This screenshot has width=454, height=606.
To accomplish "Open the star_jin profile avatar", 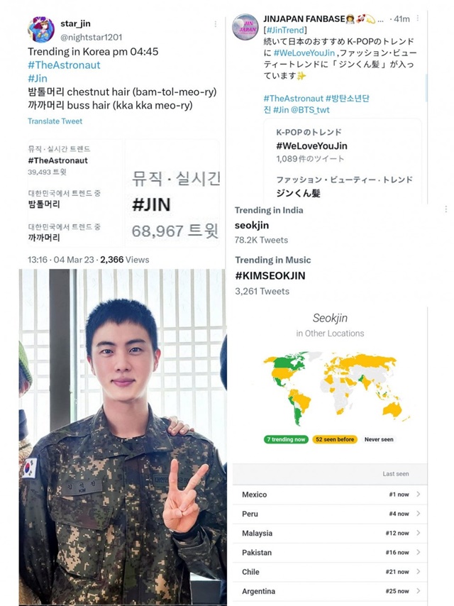I will click(x=40, y=29).
